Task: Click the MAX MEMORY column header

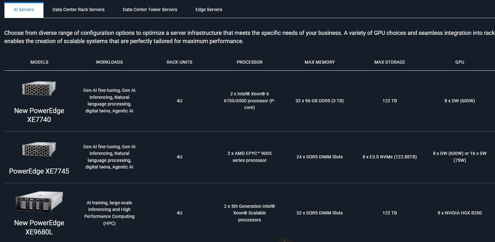Action: pos(320,62)
